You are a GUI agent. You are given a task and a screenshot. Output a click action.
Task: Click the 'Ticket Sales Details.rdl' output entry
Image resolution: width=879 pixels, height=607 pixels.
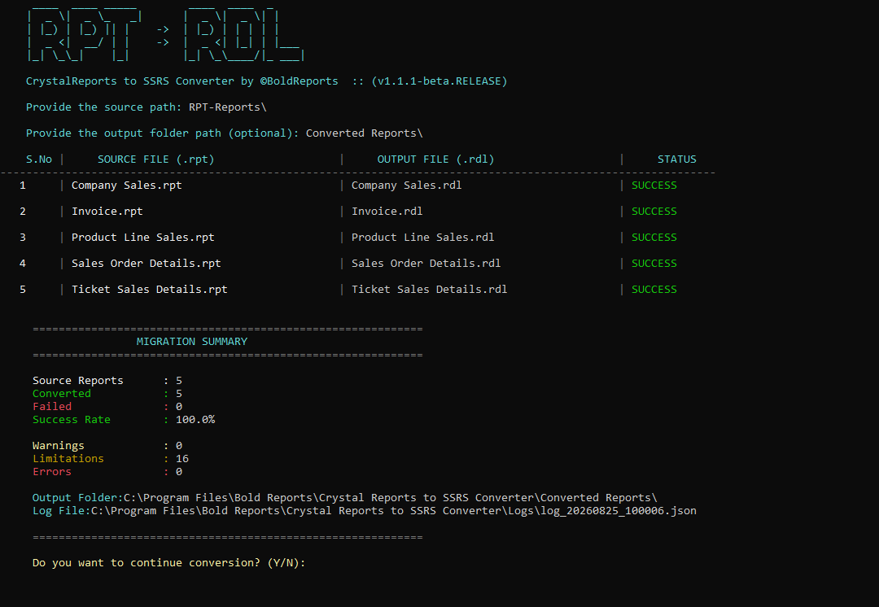point(430,290)
